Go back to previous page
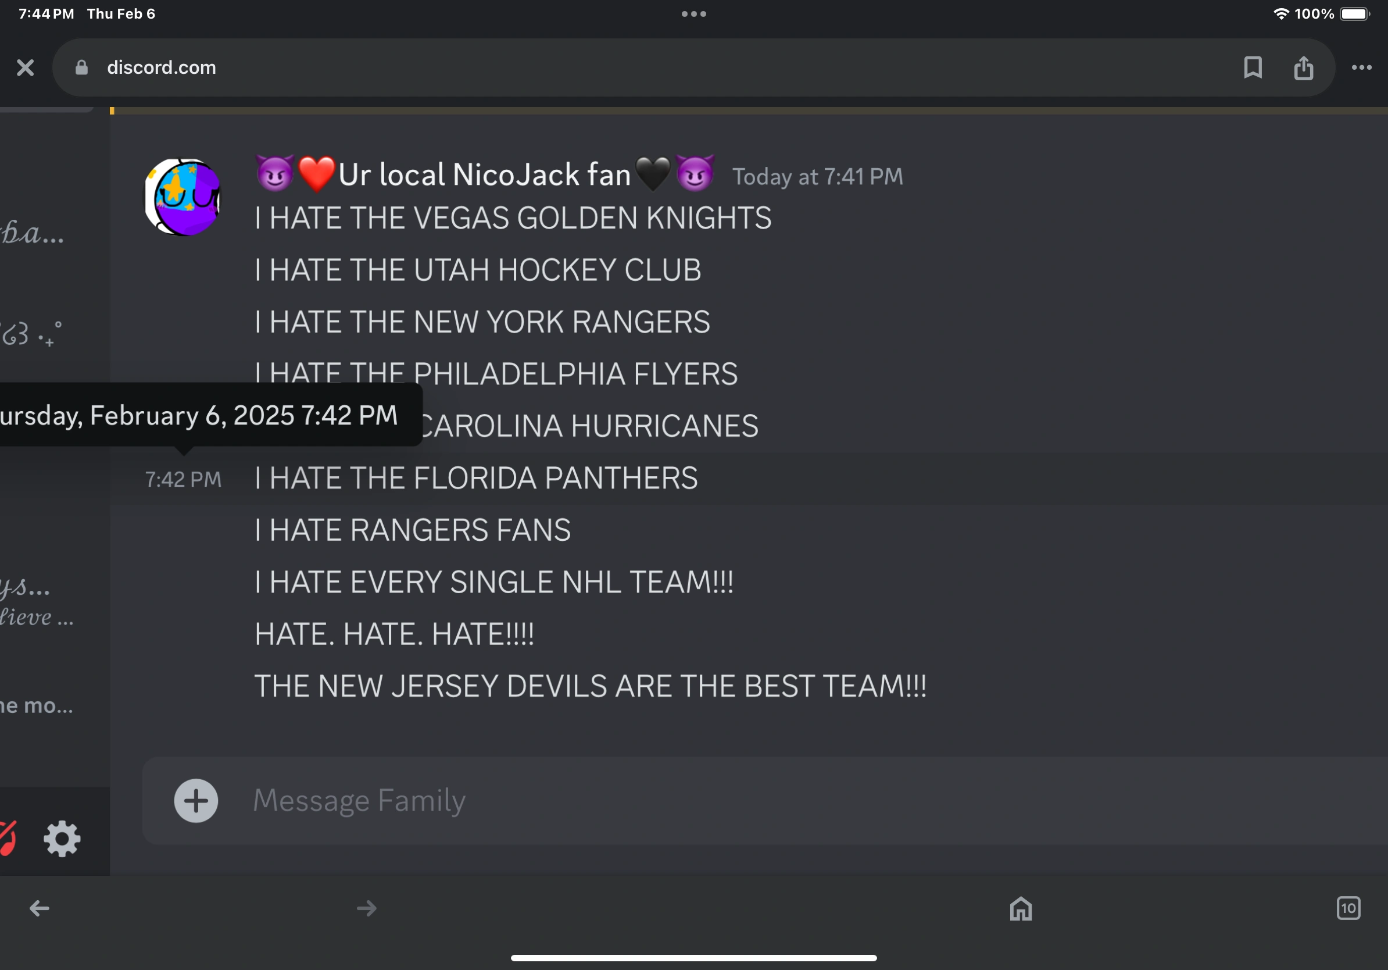Viewport: 1388px width, 970px height. [40, 908]
